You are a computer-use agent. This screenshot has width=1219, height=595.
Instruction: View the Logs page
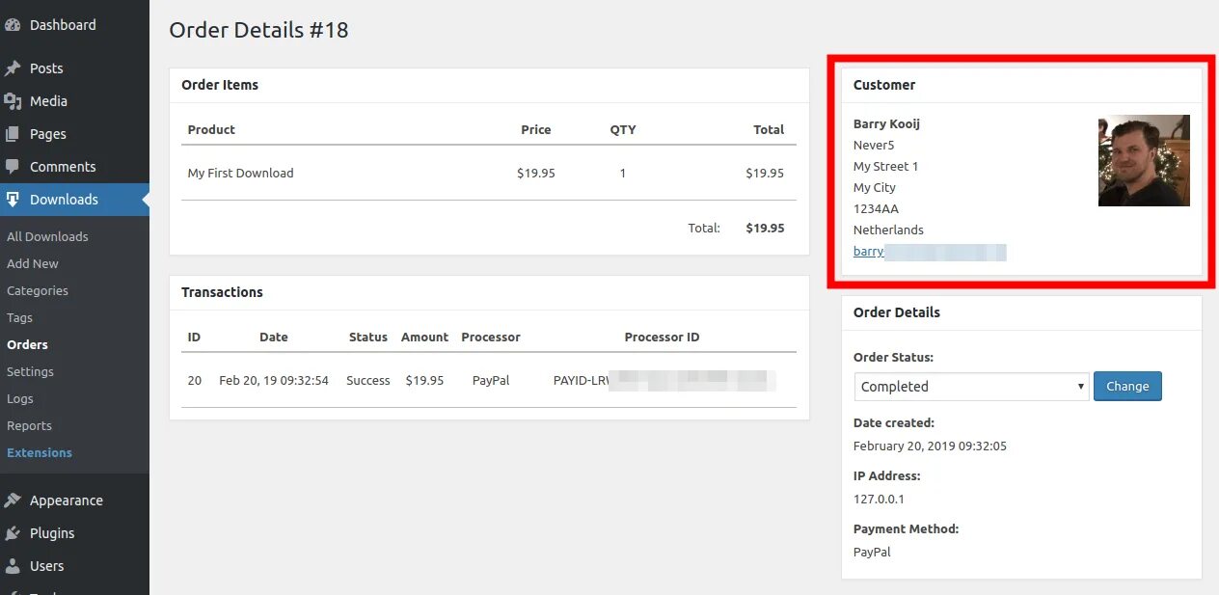click(x=20, y=398)
